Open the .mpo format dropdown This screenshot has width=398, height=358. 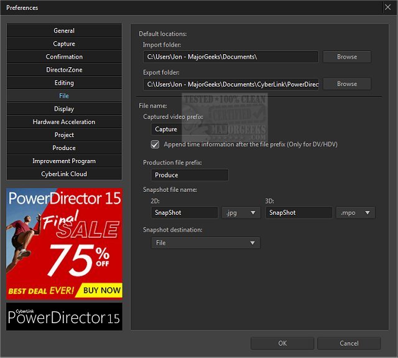355,213
